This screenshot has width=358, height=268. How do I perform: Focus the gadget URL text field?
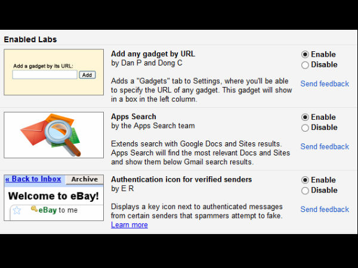(x=45, y=75)
